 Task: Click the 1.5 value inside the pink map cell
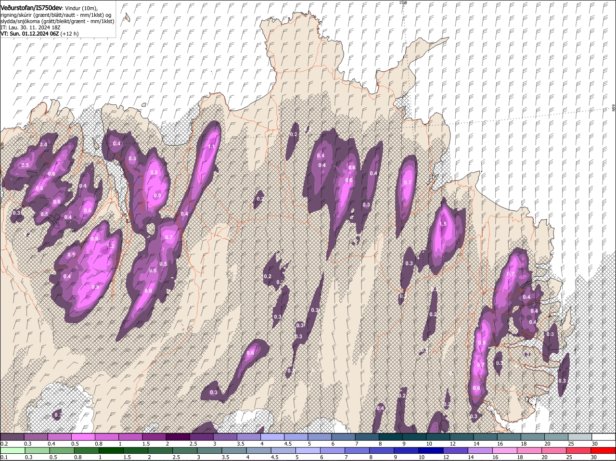point(443,224)
